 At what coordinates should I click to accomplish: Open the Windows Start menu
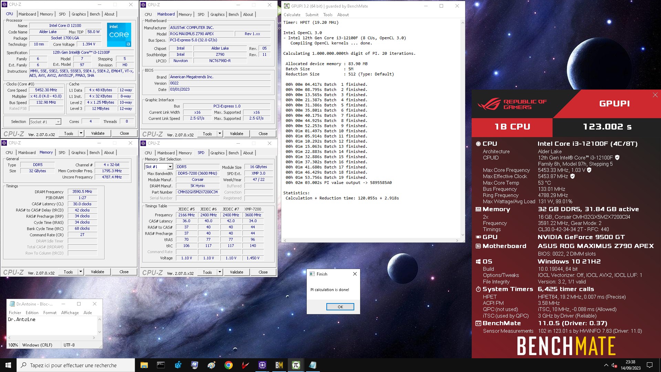click(8, 365)
